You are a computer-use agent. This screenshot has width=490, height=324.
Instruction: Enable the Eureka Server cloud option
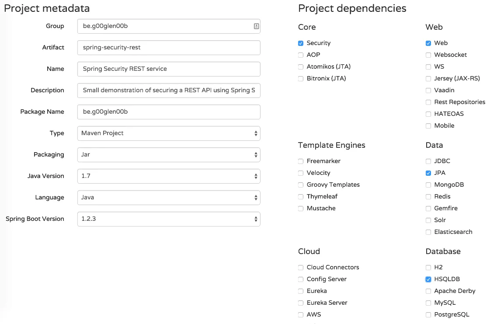click(301, 303)
